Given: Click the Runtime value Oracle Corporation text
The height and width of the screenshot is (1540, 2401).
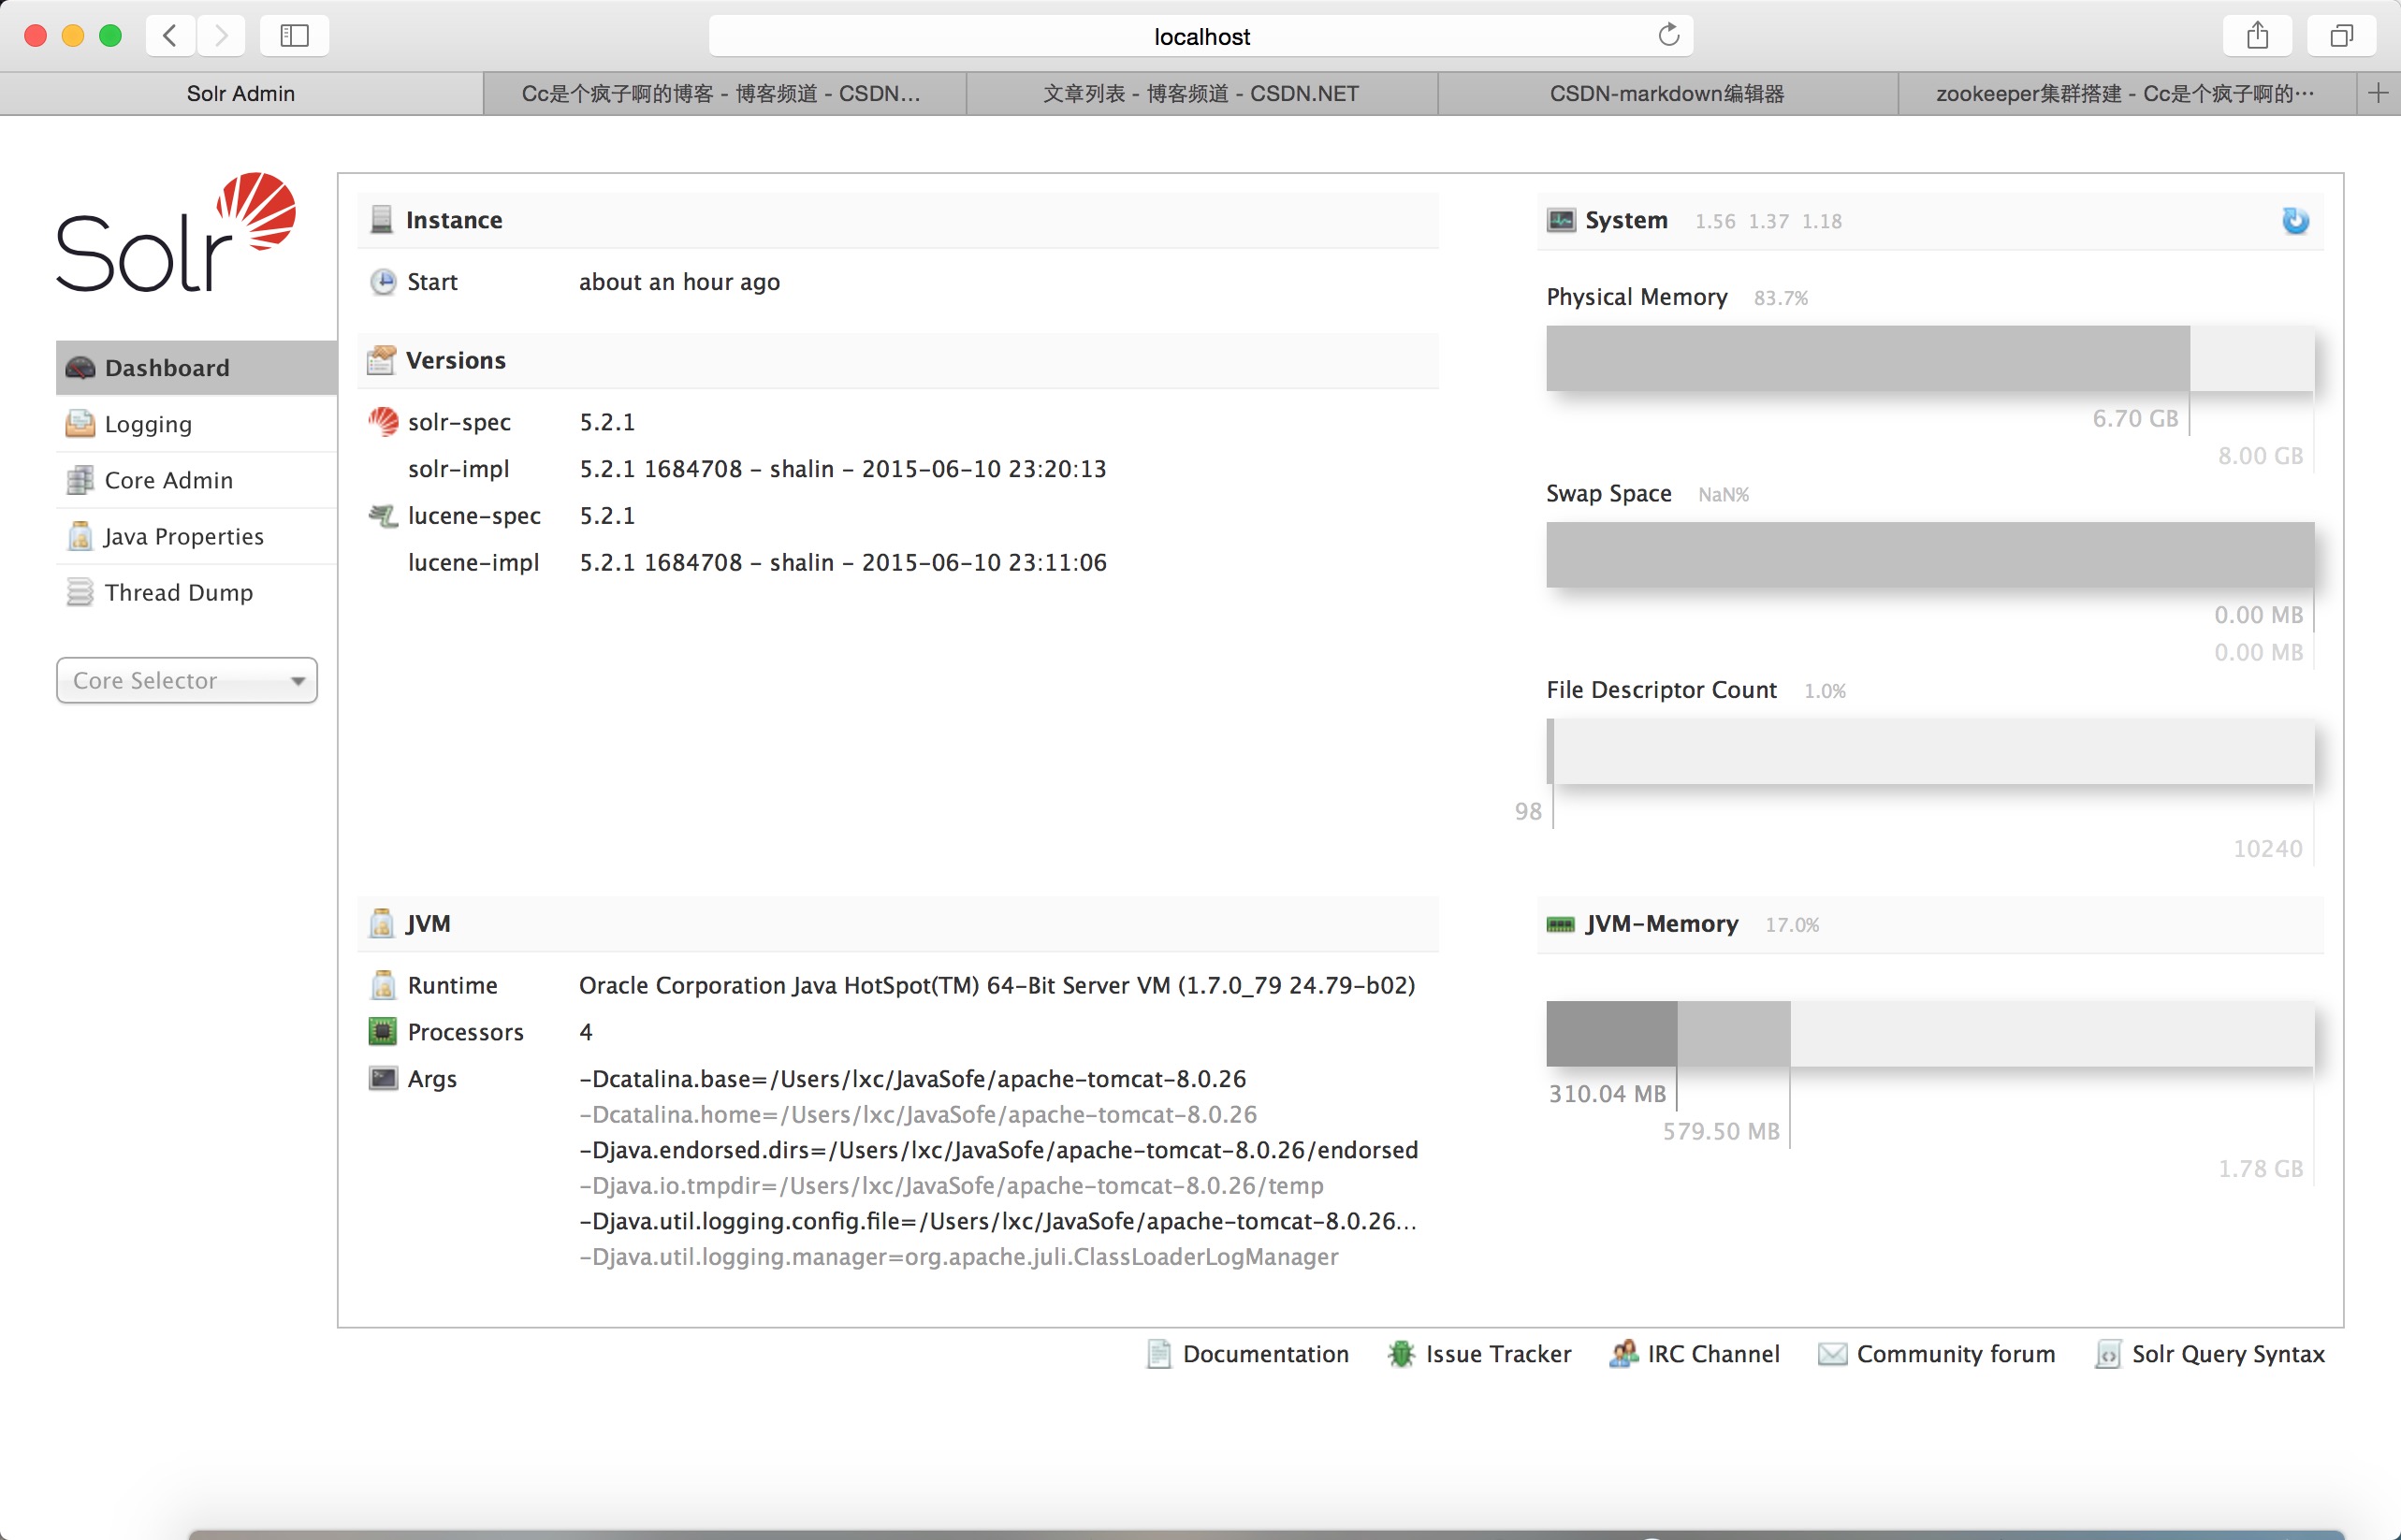Looking at the screenshot, I should click(997, 985).
